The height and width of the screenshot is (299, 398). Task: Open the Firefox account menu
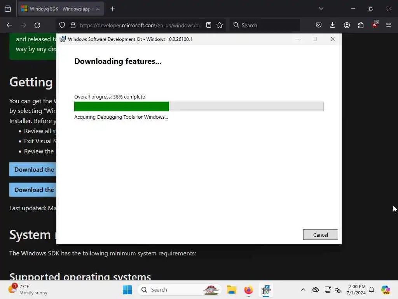[x=347, y=25]
